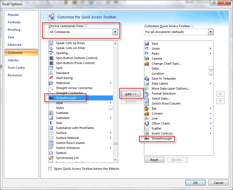Select the Scatter chart icon
The width and height of the screenshot is (233, 190).
pyautogui.click(x=147, y=128)
